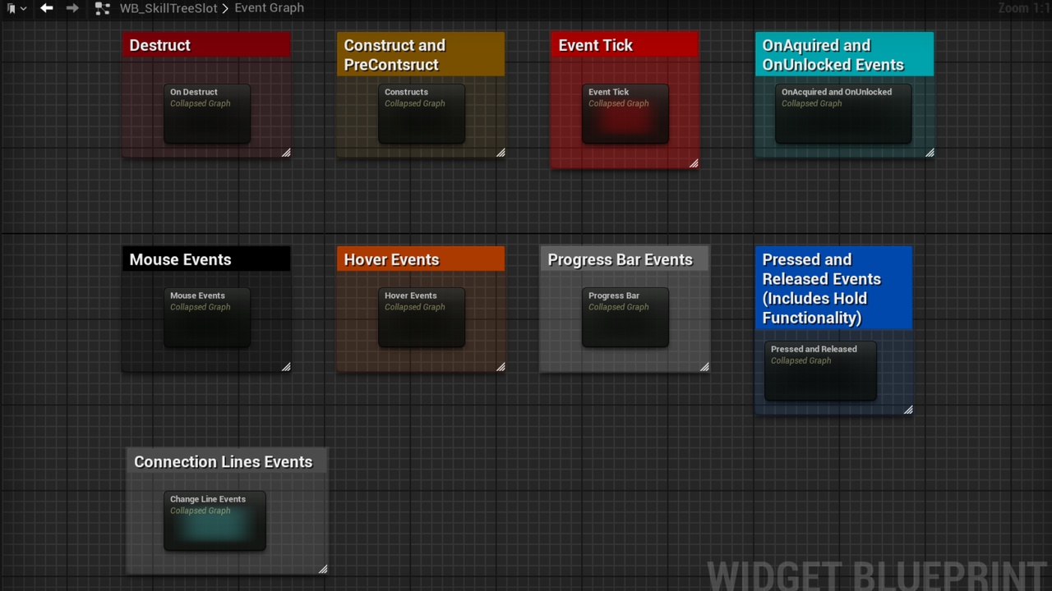This screenshot has height=591, width=1052.
Task: Click the resize handle of the Event Tick comment
Action: (x=694, y=163)
